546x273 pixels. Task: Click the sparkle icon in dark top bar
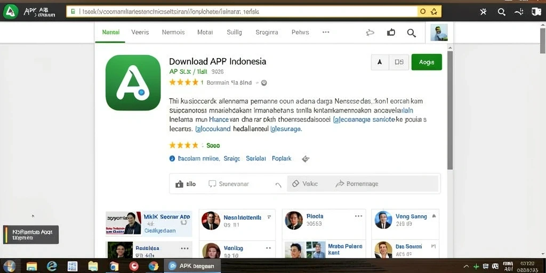(x=483, y=12)
